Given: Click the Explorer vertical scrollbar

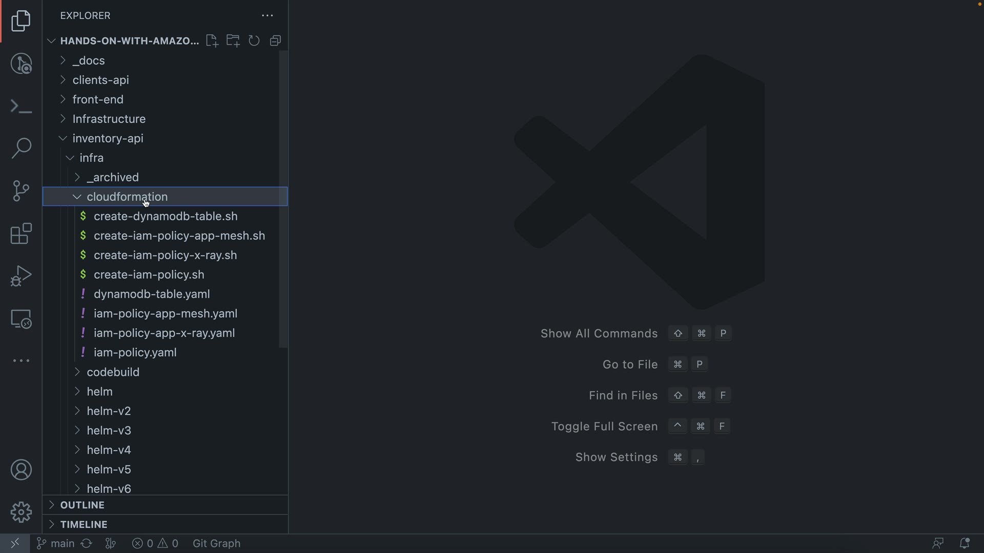Looking at the screenshot, I should point(283,200).
